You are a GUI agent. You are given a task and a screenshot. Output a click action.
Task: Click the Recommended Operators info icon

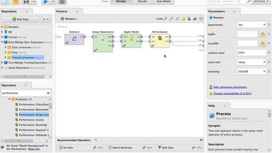pos(96,140)
